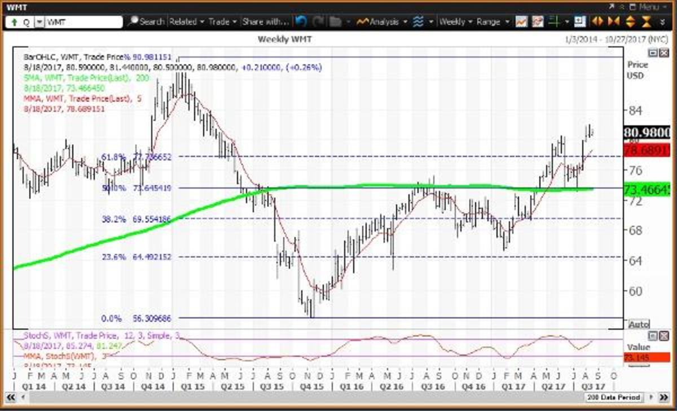Viewport: 677px width, 411px height.
Task: Open the Range dropdown
Action: 492,21
